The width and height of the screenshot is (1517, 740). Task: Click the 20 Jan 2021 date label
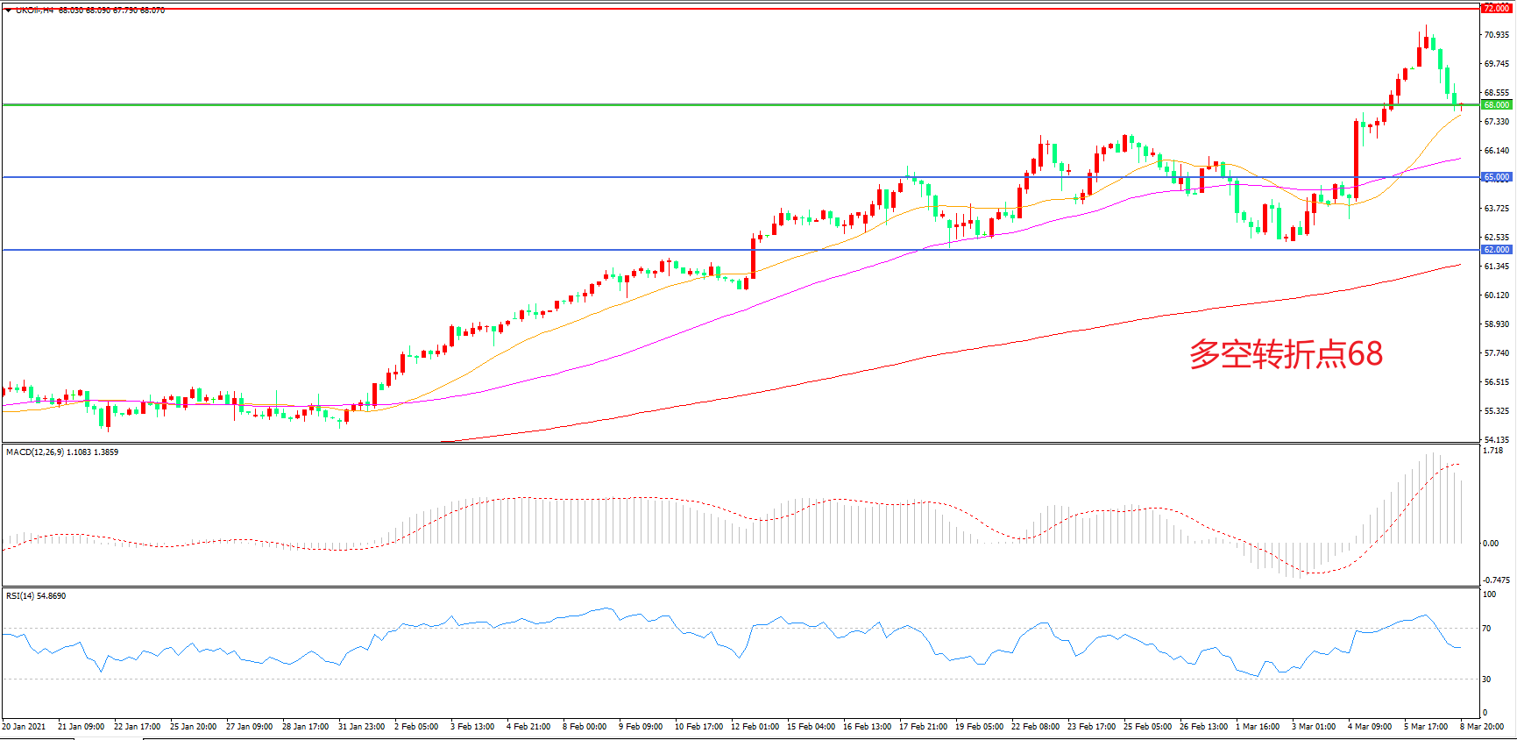pos(25,726)
